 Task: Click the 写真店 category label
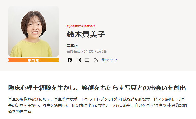point(72,46)
